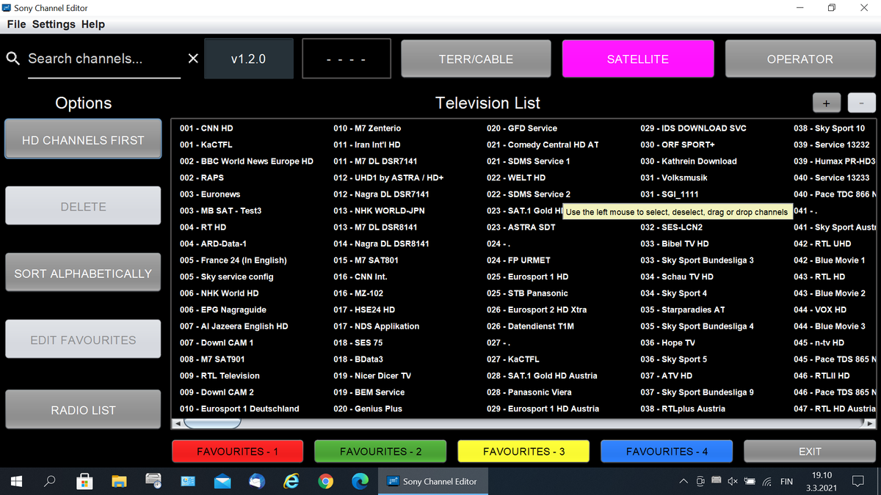The image size is (881, 495).
Task: Select channel "033 - Bibel TV HD"
Action: [x=674, y=243]
